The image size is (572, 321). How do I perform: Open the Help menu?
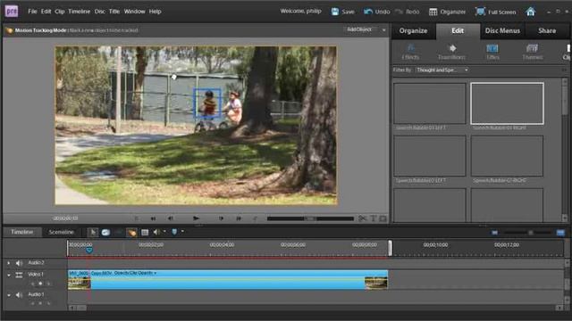pos(155,12)
